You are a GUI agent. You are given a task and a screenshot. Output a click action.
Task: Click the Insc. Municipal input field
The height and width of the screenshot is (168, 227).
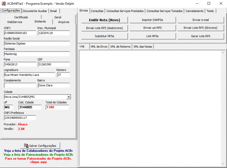click(54, 33)
